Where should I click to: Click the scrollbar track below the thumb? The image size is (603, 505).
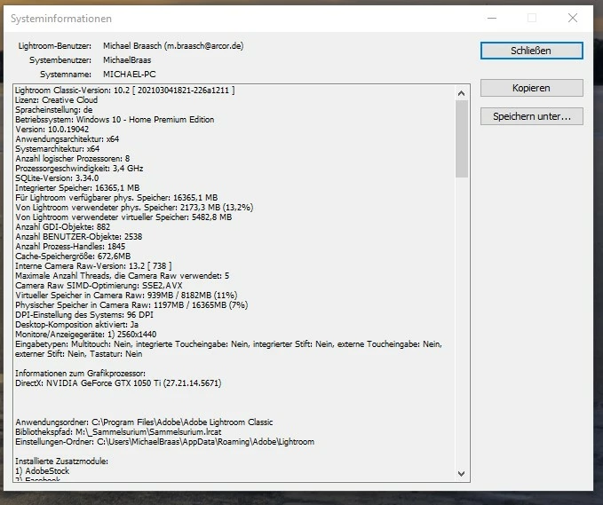pyautogui.click(x=462, y=323)
